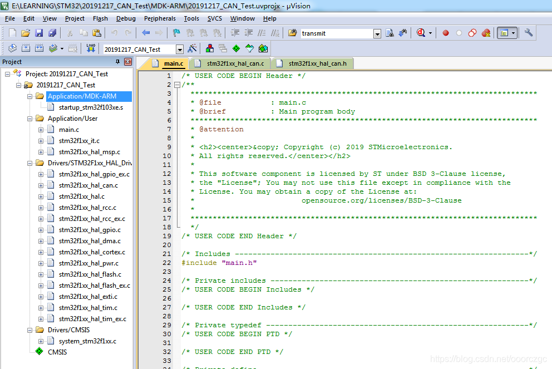
Task: Select the CMSIS component item
Action: 57,352
